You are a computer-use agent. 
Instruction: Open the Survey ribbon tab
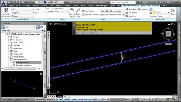click(x=76, y=6)
